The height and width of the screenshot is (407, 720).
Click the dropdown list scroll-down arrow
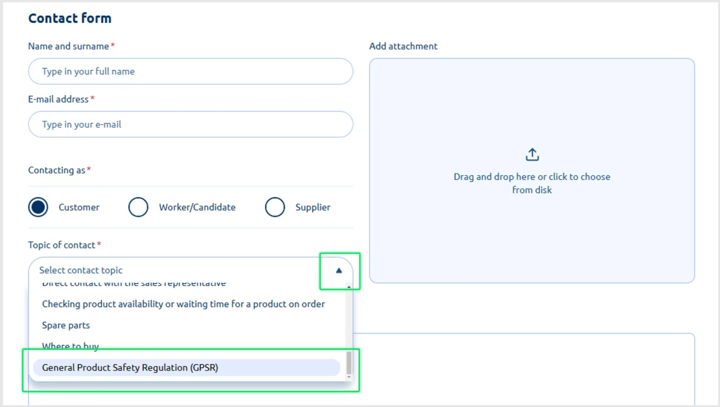click(x=349, y=377)
